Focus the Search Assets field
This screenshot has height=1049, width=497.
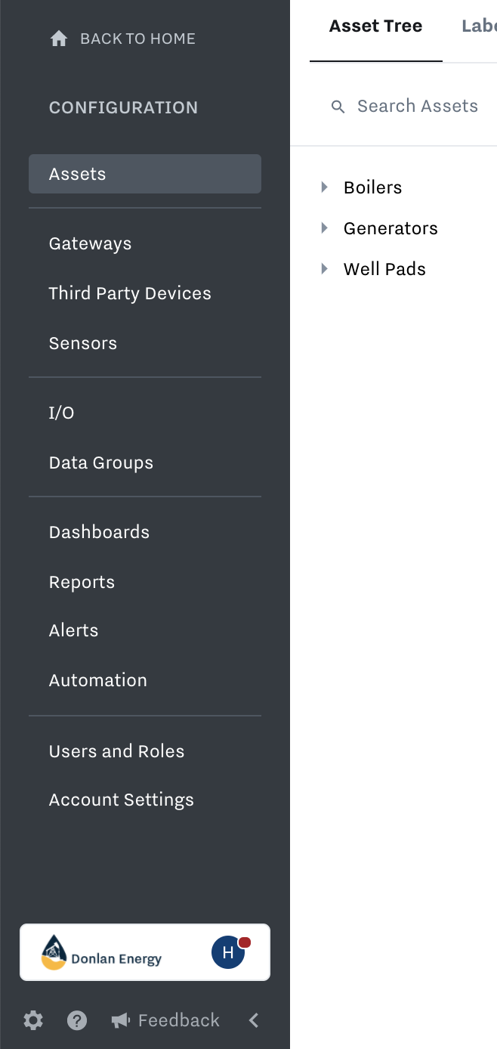pos(404,107)
